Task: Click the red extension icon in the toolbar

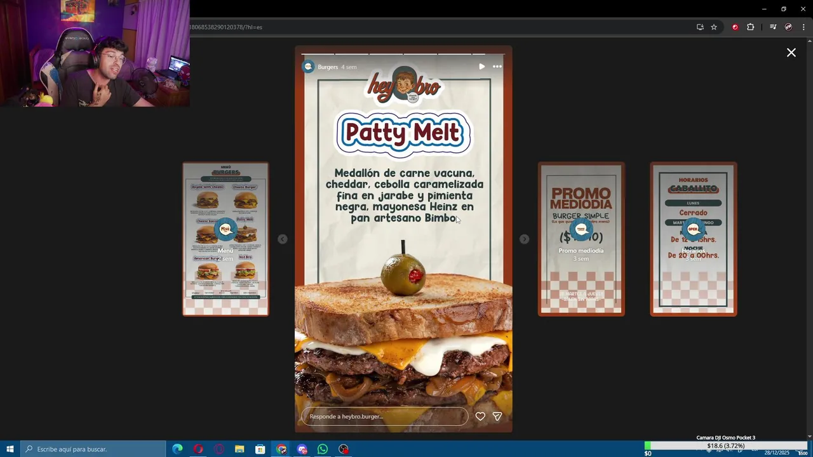Action: pos(735,27)
